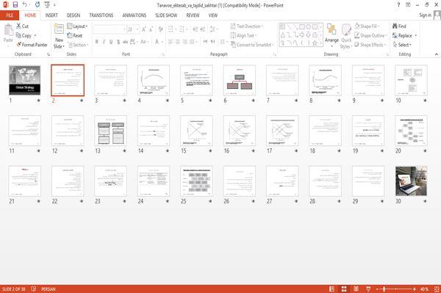Viewport: 441px width, 293px height.
Task: Toggle Italic formatting
Action: (104, 42)
